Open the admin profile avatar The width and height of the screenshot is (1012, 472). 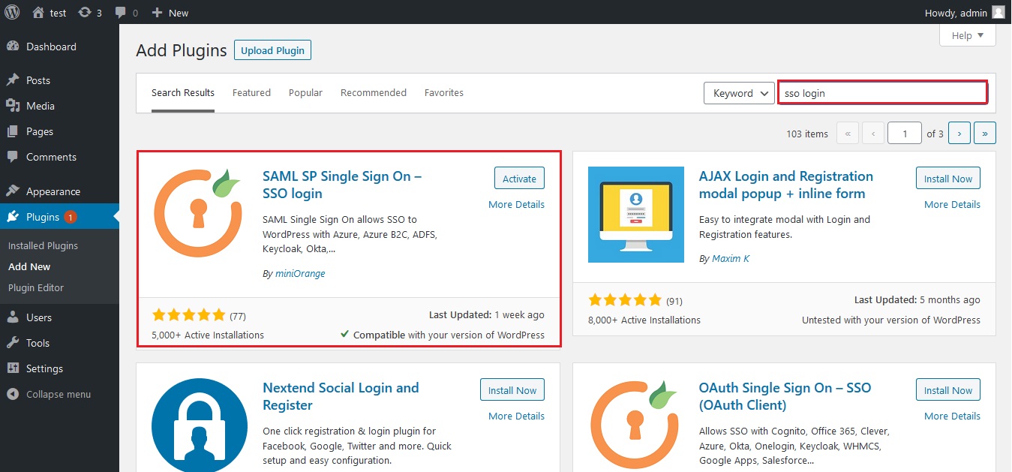click(998, 12)
